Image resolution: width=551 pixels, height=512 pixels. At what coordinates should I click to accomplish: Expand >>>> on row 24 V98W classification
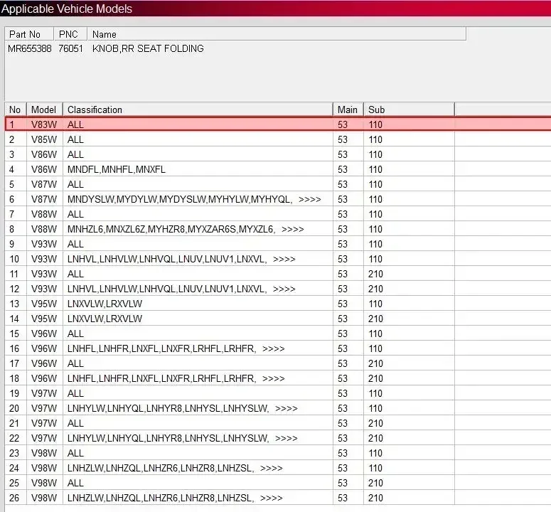[x=272, y=469]
